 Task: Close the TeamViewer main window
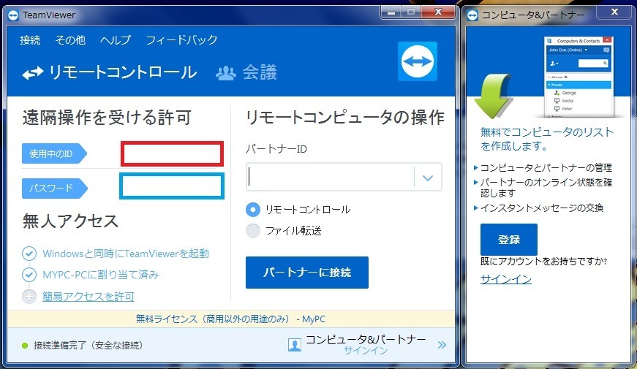438,12
